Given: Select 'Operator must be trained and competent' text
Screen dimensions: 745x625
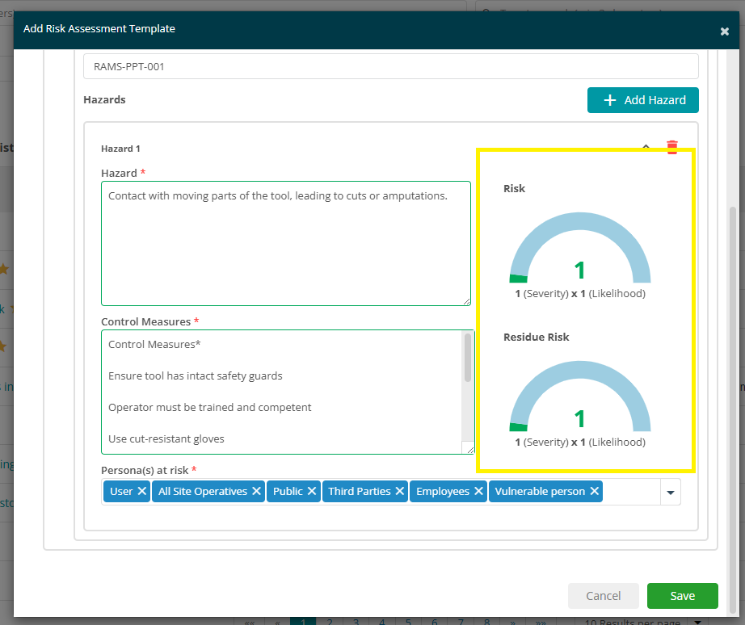Looking at the screenshot, I should (209, 408).
